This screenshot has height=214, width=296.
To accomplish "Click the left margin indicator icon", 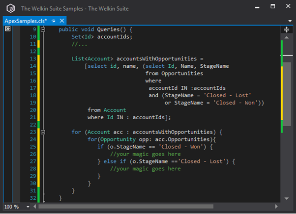I will pos(8,29).
